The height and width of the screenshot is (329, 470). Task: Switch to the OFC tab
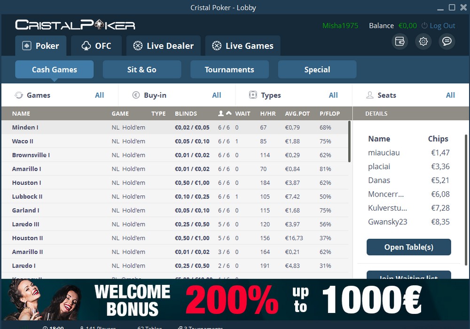96,46
